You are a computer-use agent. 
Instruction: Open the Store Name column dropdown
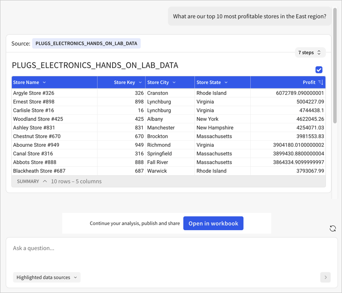pyautogui.click(x=44, y=82)
